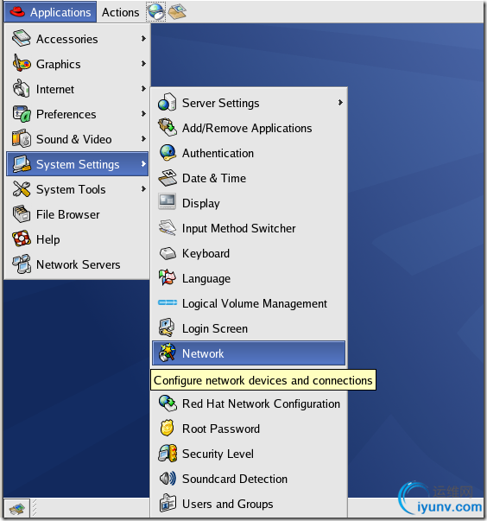Select the Network menu entry

249,353
